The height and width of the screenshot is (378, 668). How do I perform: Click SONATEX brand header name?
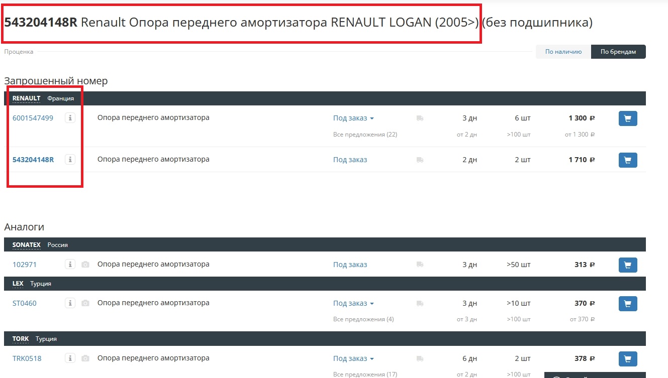[26, 245]
